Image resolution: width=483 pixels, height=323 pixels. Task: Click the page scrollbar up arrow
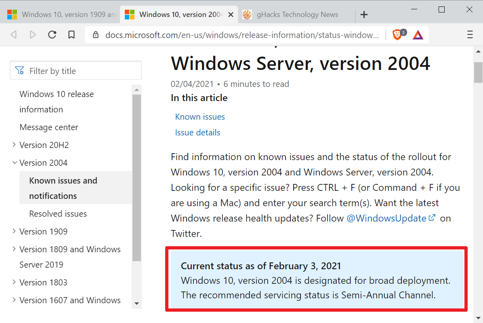[x=478, y=51]
